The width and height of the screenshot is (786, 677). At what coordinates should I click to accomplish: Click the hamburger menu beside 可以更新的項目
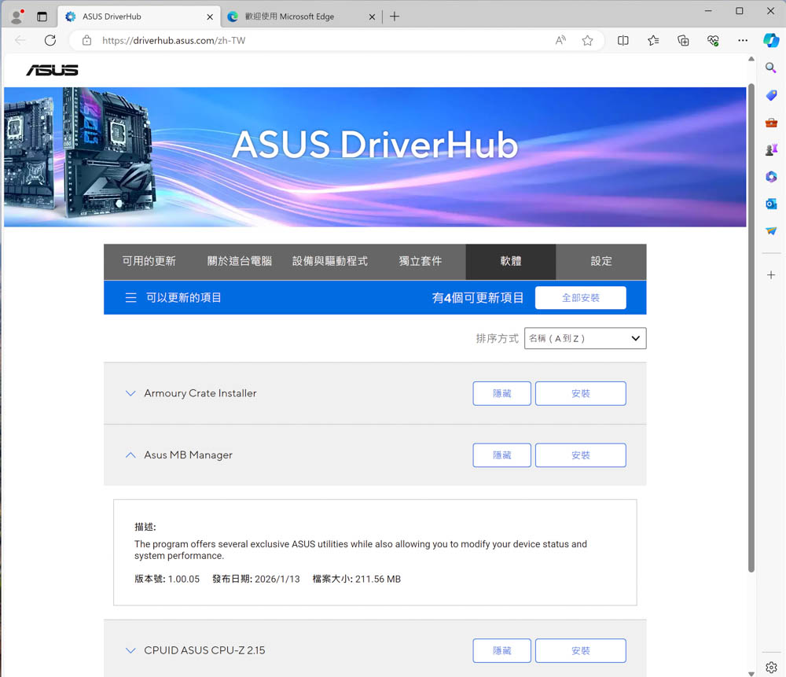(x=131, y=298)
